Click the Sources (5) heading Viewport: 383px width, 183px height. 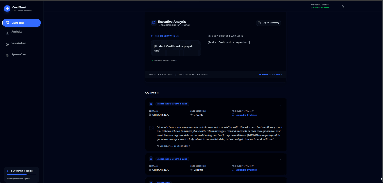153,93
